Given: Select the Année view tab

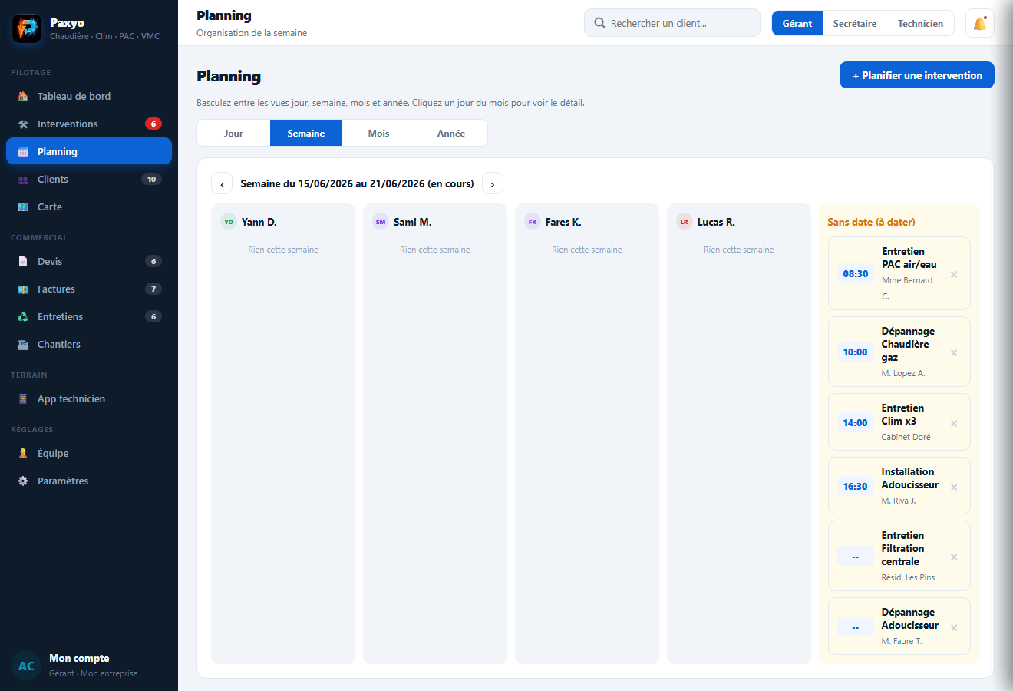Looking at the screenshot, I should (451, 133).
